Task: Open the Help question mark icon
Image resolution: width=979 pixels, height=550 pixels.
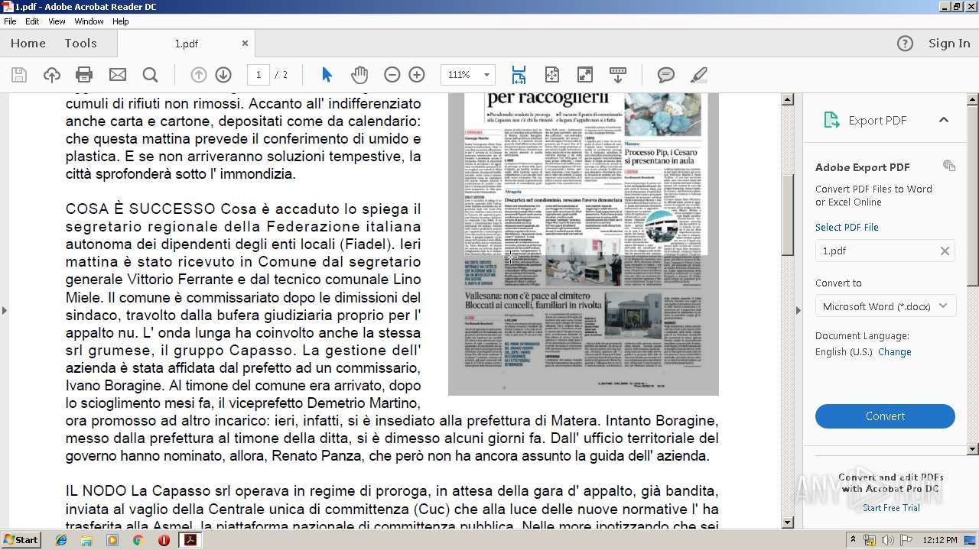Action: [x=905, y=44]
